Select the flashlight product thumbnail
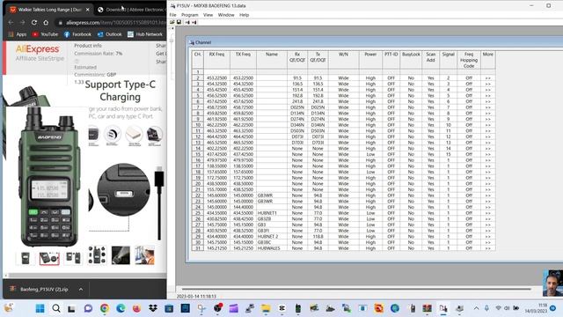Screen dimensions: 563x317 coord(121,254)
